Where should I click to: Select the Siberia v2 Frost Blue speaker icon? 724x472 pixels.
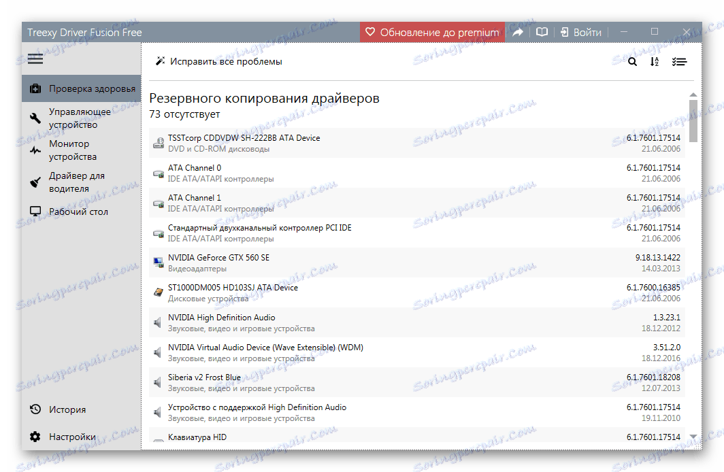click(x=157, y=382)
